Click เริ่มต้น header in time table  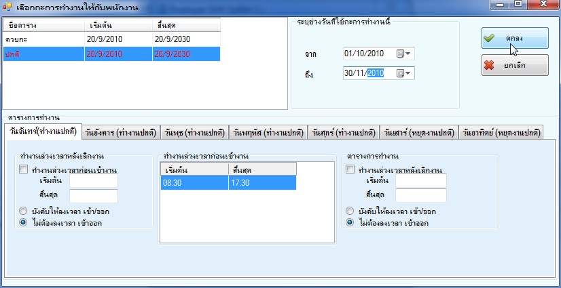(194, 169)
